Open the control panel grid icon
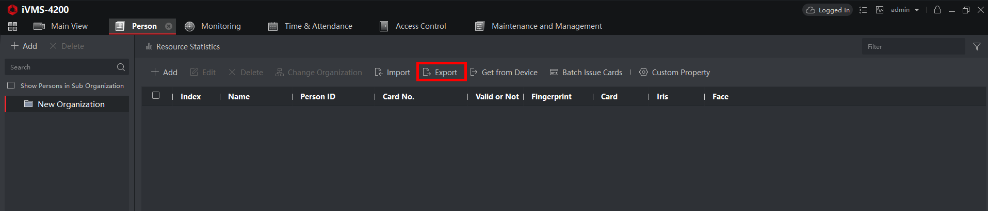 13,26
